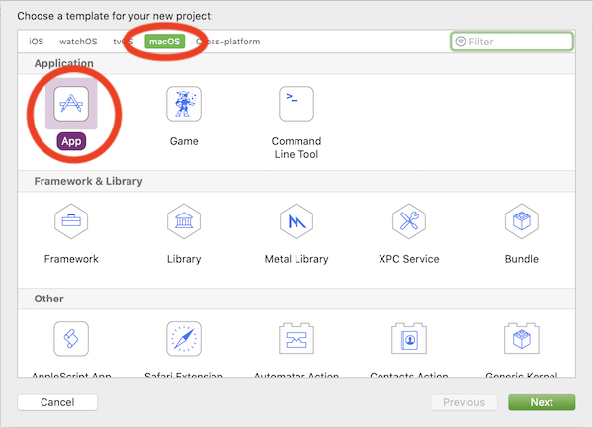
Task: Select the Generic Kernel template icon
Action: pyautogui.click(x=522, y=338)
